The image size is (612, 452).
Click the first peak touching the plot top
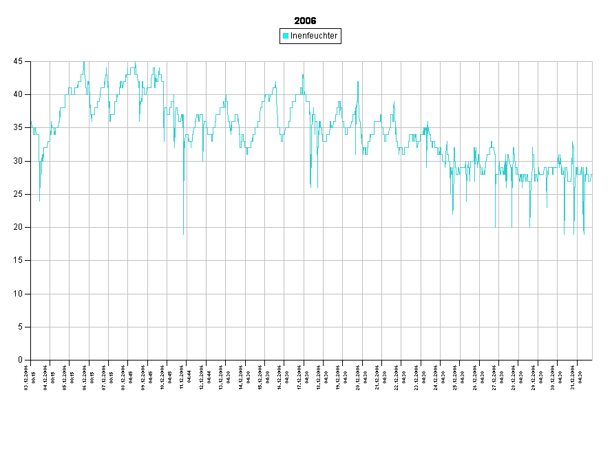tap(84, 63)
